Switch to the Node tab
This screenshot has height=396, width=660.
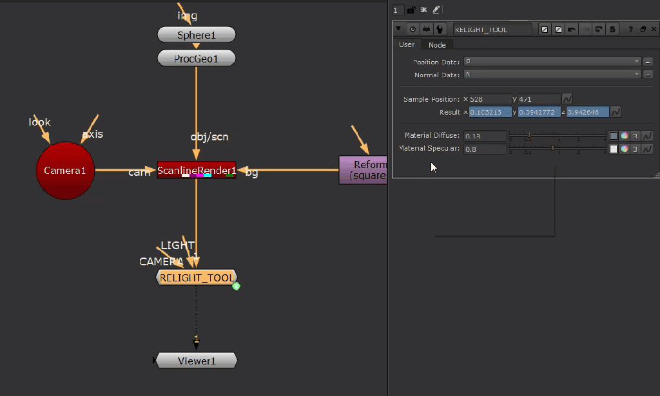437,44
